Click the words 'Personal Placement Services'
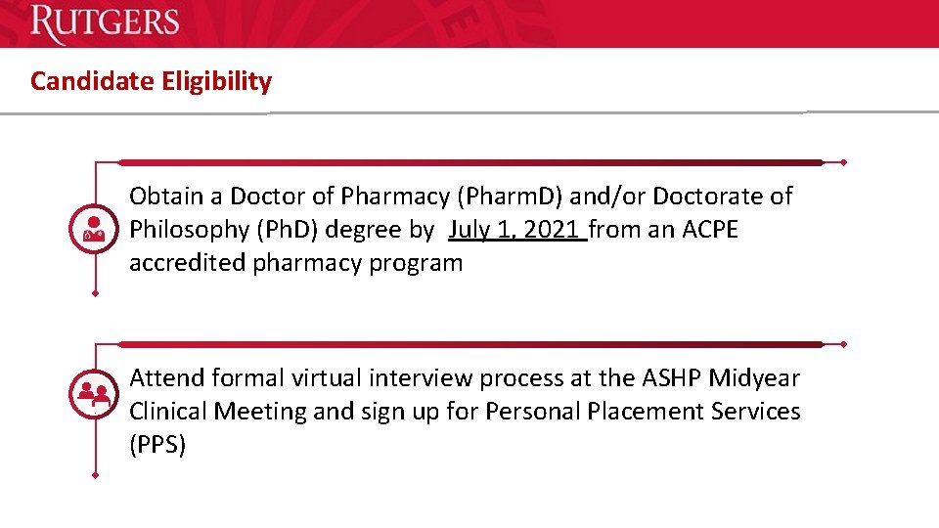This screenshot has height=528, width=939. pyautogui.click(x=643, y=412)
